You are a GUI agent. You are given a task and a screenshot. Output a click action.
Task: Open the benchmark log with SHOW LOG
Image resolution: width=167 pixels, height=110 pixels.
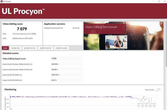[16, 48]
